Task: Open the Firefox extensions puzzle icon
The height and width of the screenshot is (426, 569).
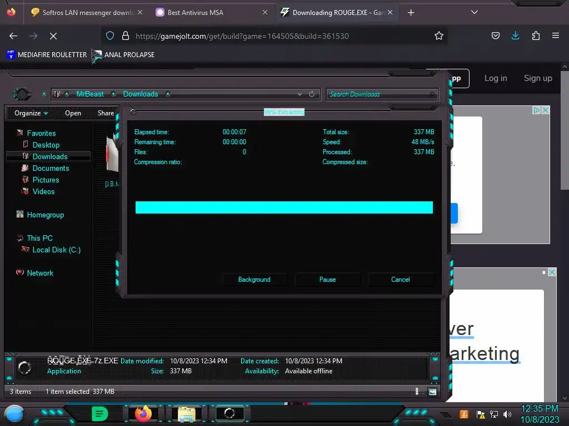Action: click(x=536, y=35)
